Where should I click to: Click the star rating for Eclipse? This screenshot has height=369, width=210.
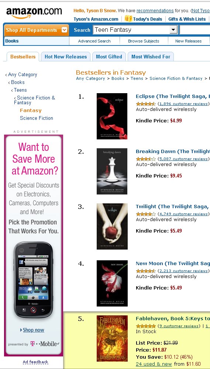(x=146, y=104)
